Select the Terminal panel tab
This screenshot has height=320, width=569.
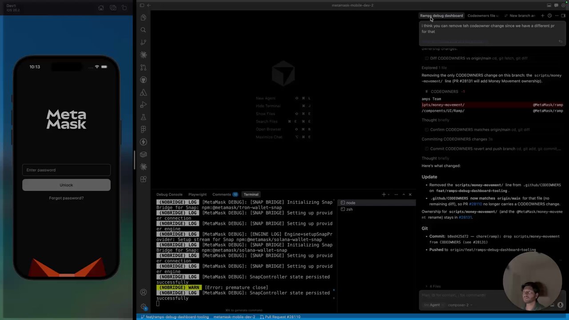[x=251, y=194]
